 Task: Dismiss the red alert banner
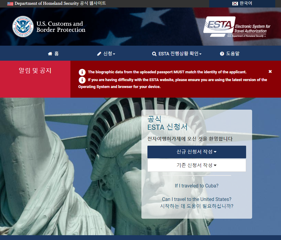(270, 71)
